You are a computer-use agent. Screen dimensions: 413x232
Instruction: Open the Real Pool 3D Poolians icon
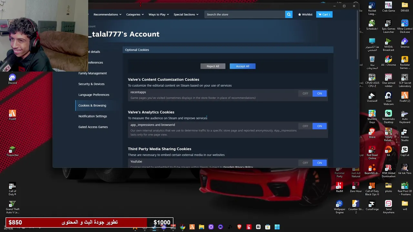coord(405,189)
